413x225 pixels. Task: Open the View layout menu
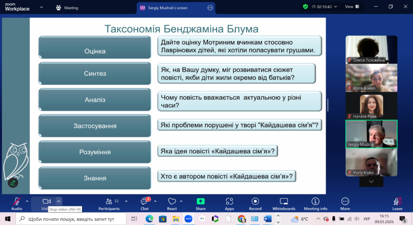click(351, 7)
